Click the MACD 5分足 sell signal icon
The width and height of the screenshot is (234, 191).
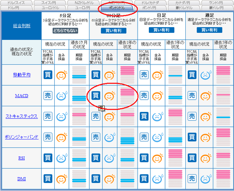point(48,95)
